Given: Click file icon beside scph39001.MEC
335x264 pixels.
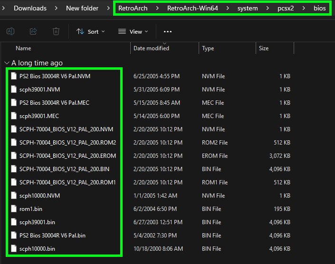Looking at the screenshot, I should click(x=14, y=116).
